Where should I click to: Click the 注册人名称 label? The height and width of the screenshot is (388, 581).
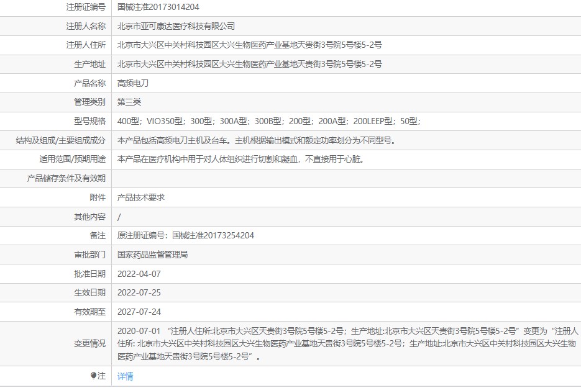click(x=86, y=26)
